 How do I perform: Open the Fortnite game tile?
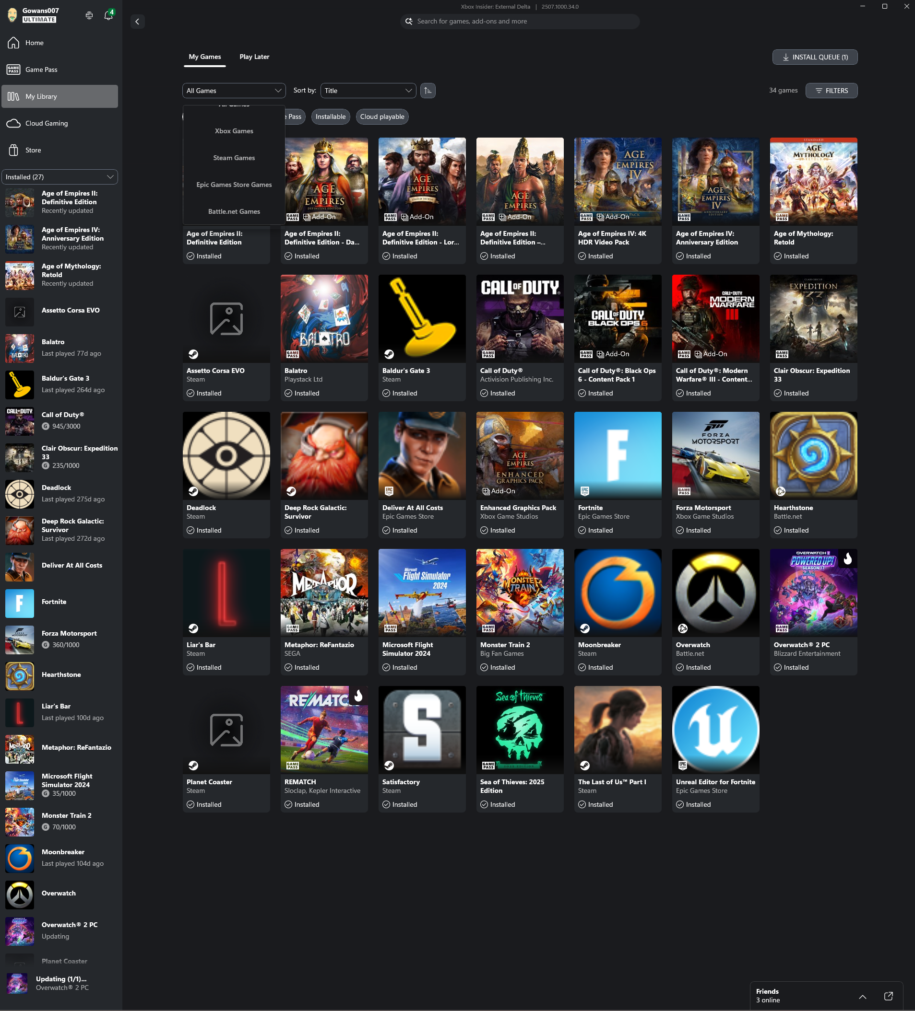click(x=618, y=475)
